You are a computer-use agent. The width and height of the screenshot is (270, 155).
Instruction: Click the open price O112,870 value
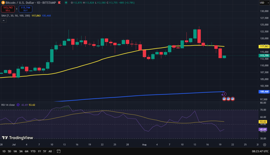pyautogui.click(x=76, y=3)
